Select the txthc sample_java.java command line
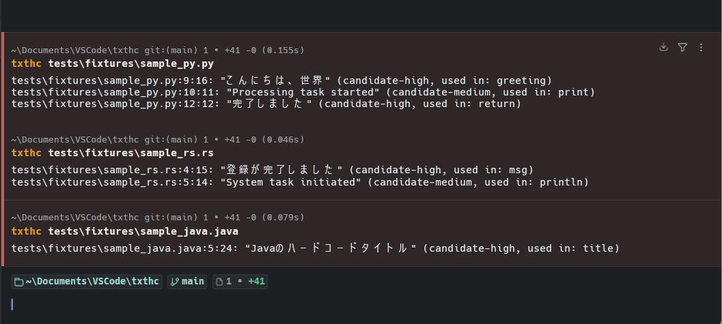 pos(124,231)
